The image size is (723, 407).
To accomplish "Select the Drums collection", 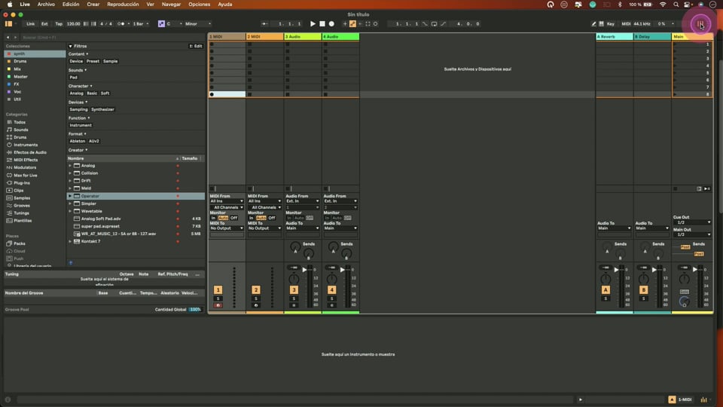I will tap(20, 61).
